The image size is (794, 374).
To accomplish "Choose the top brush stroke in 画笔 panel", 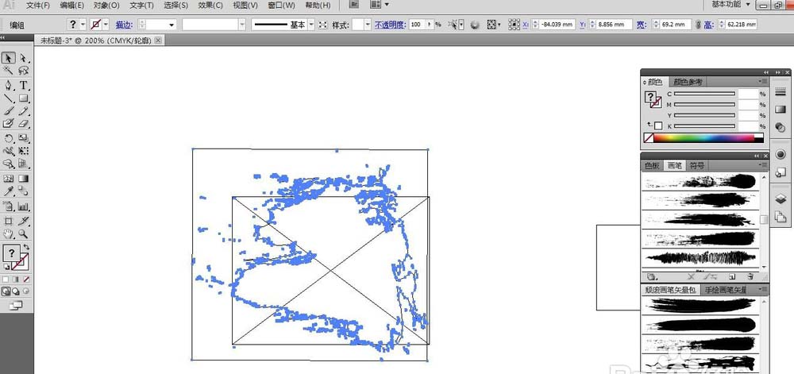I will [701, 181].
